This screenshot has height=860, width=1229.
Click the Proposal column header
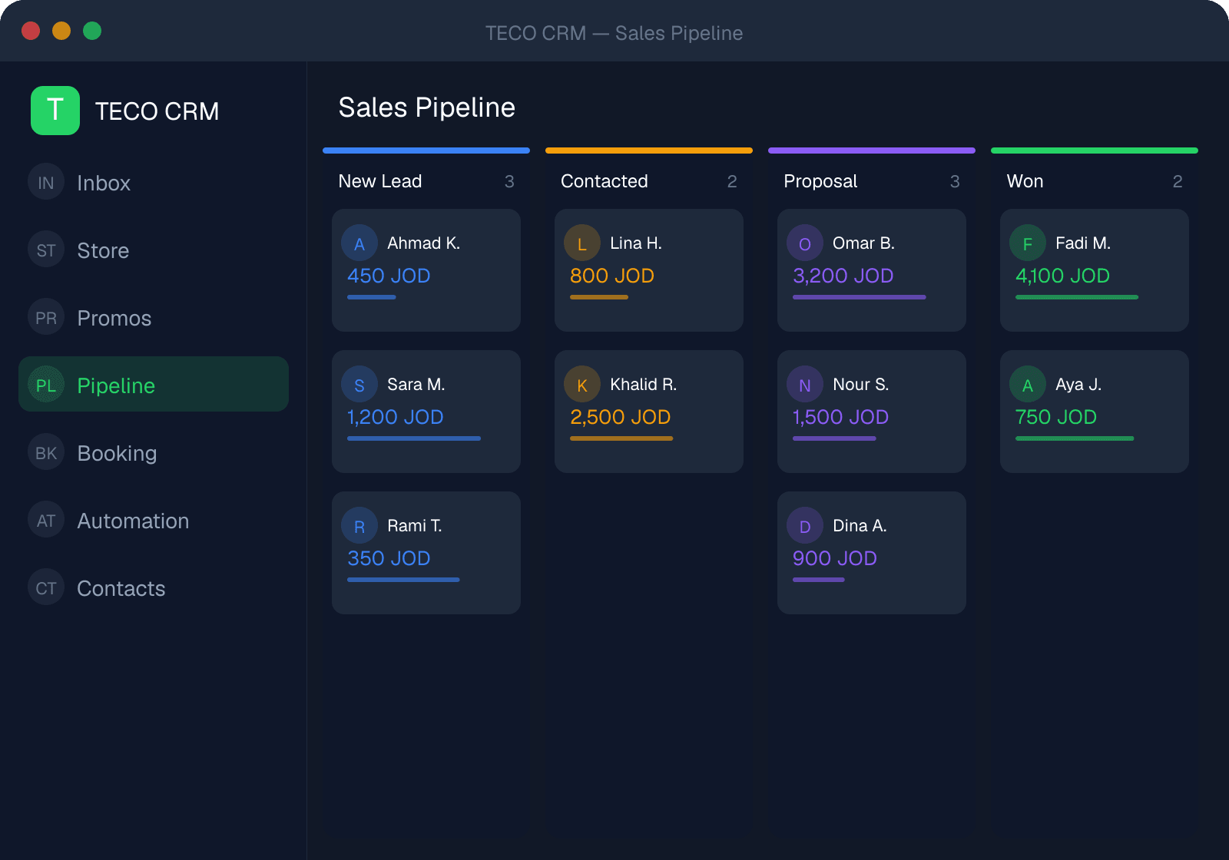[x=820, y=181]
